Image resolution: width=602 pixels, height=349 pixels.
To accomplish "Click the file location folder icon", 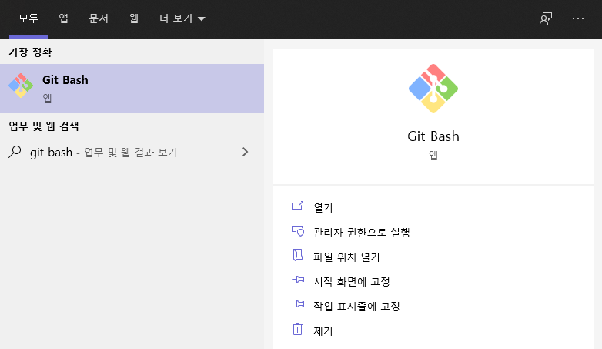I will click(x=298, y=255).
